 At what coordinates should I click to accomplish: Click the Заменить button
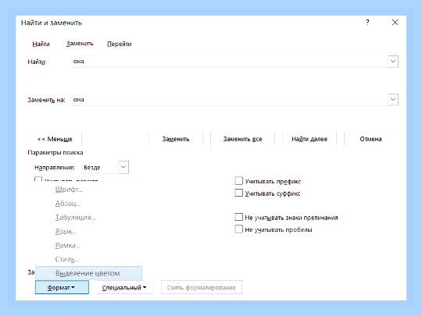(x=176, y=139)
